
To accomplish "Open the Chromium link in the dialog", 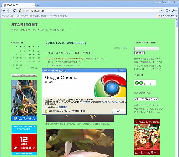I will pyautogui.click(x=86, y=102).
